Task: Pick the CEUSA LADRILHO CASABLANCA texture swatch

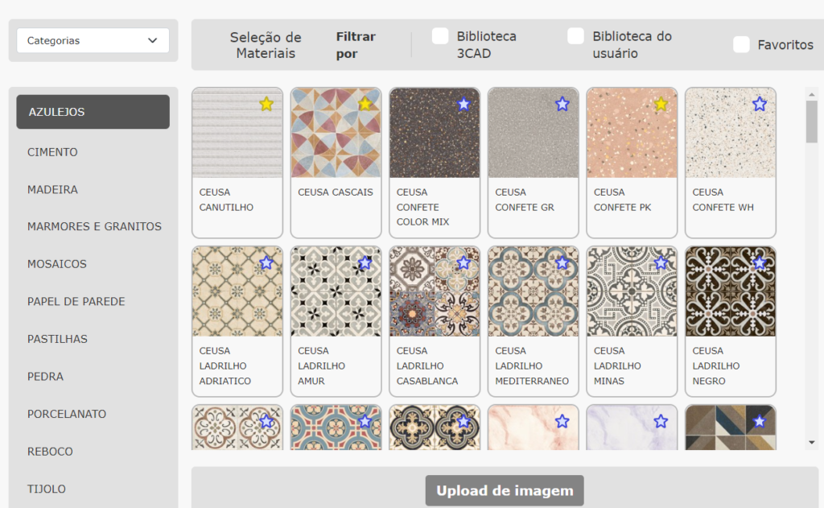Action: pos(435,291)
